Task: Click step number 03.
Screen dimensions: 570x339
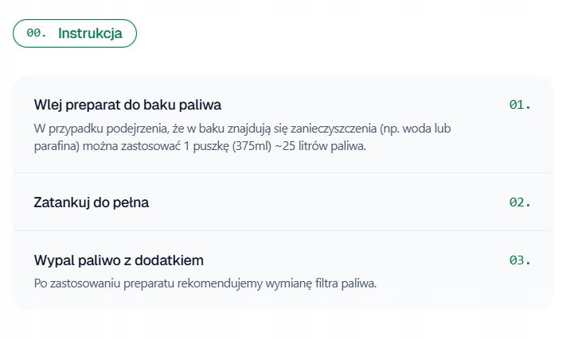Action: [x=520, y=260]
